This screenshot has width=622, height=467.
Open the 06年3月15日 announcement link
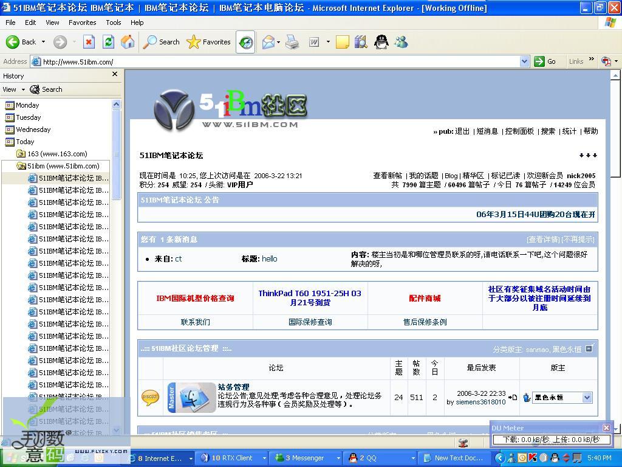click(536, 215)
